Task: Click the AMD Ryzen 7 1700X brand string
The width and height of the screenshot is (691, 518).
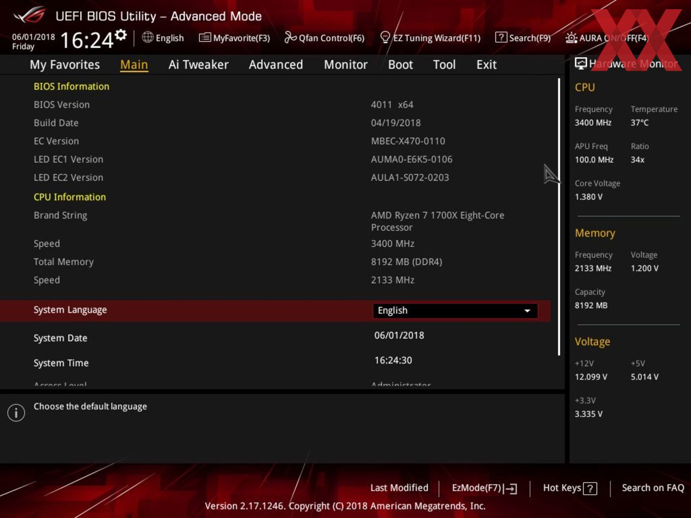Action: pos(437,221)
